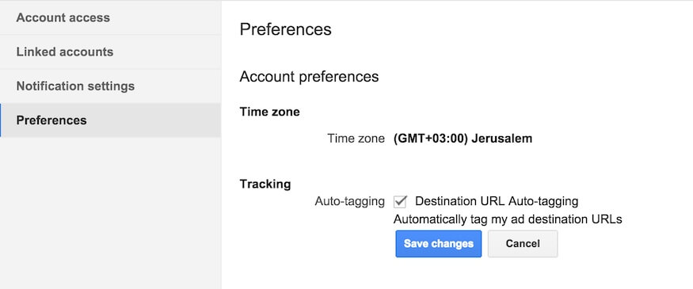Click the checkmark in the Auto-tagging box
693x289 pixels.
[401, 201]
